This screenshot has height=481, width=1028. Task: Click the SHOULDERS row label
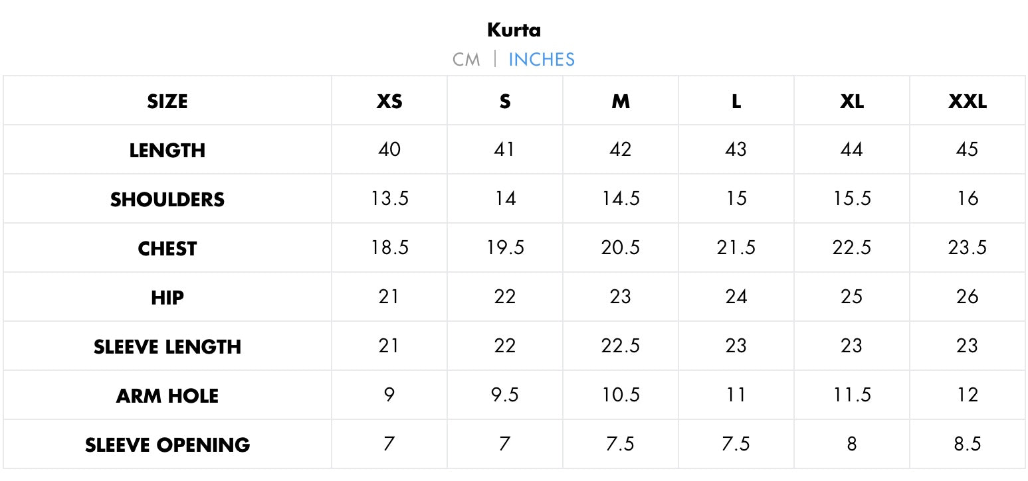click(167, 200)
